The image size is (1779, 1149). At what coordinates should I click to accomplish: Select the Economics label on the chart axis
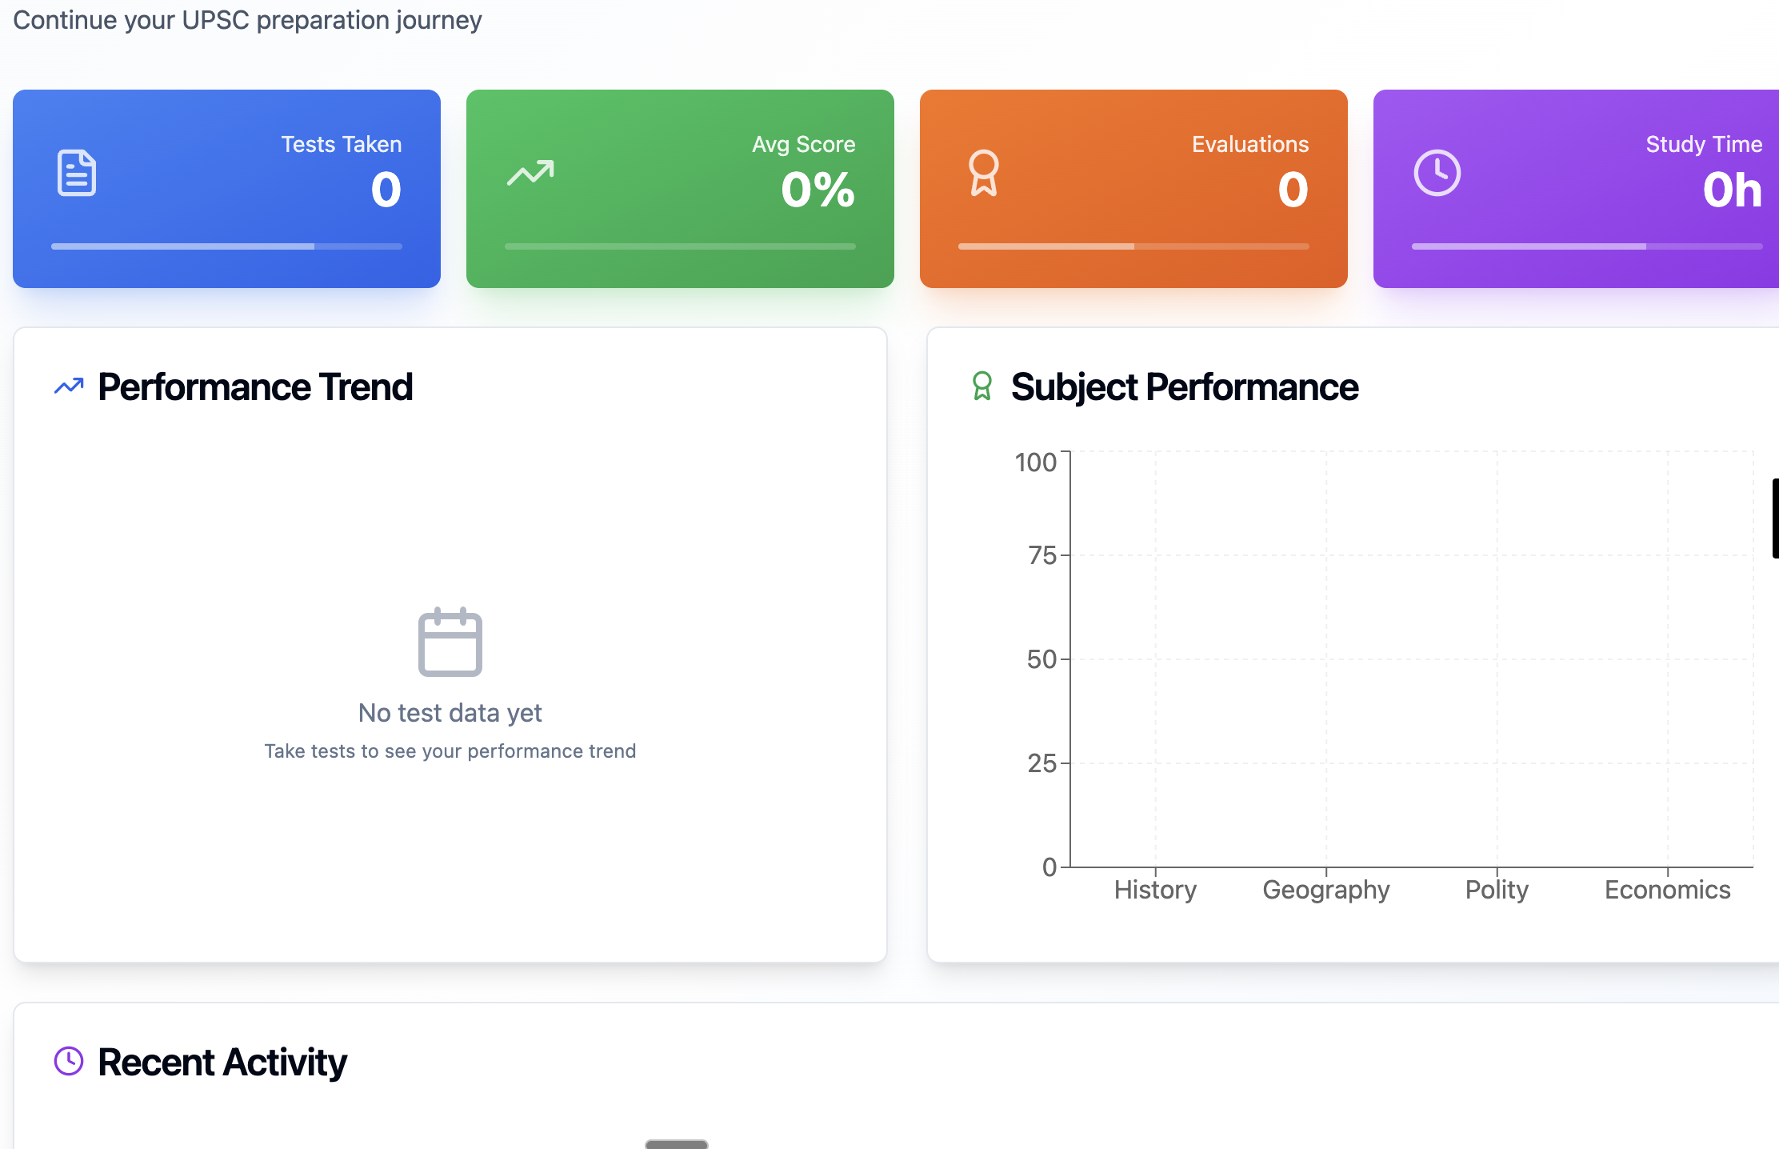[x=1667, y=890]
